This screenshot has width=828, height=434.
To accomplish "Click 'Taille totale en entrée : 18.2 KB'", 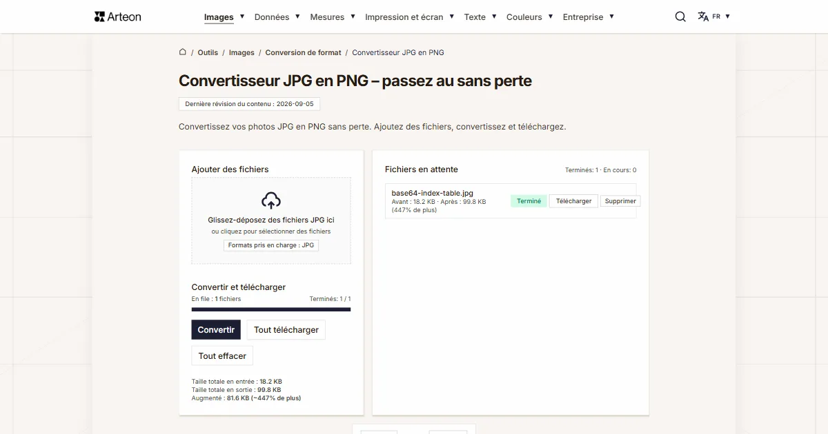I will click(237, 382).
